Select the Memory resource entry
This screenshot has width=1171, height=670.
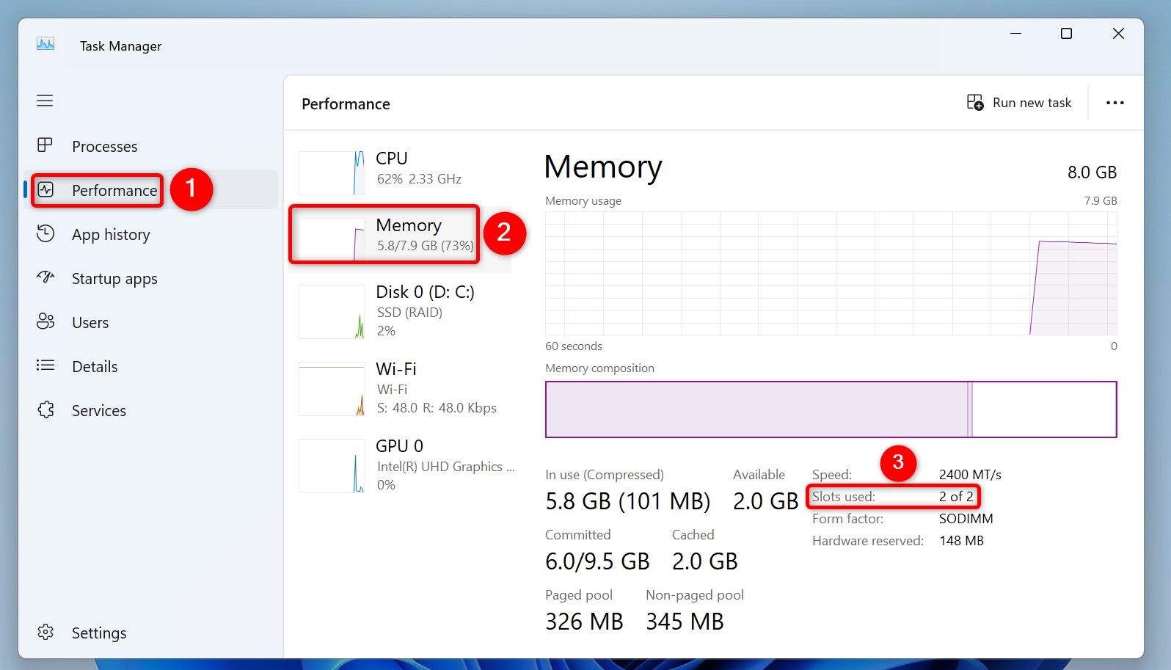[408, 234]
